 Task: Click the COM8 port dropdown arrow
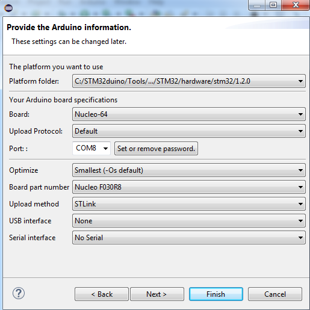[105, 149]
